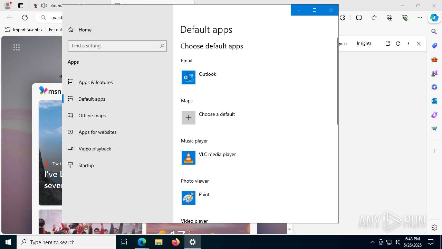Click the Outlook app icon under Email
This screenshot has height=249, width=442.
pos(189,77)
